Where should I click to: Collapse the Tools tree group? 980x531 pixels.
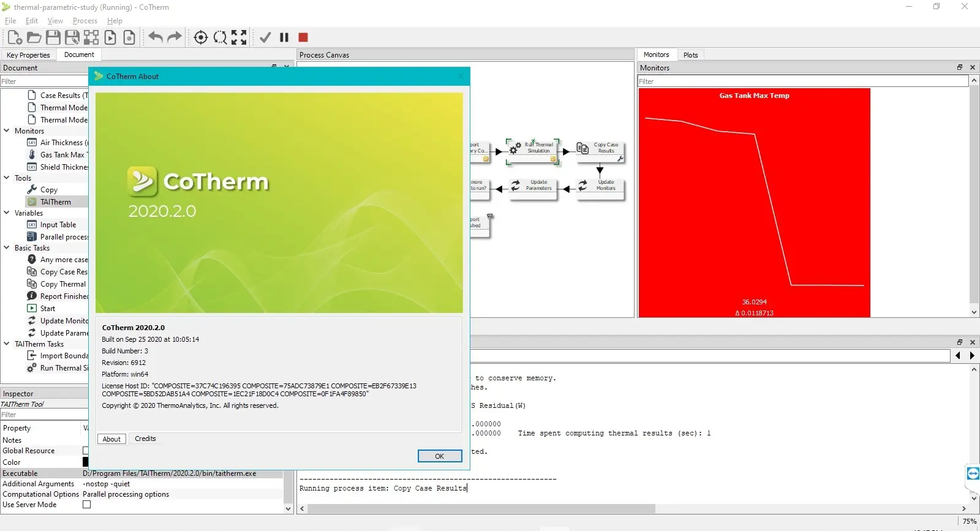click(x=7, y=178)
